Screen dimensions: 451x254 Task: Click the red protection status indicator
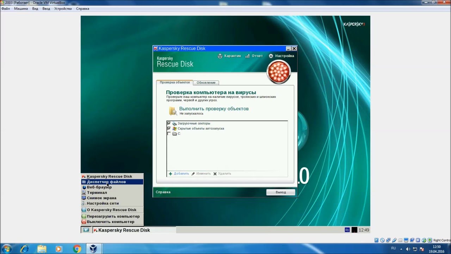pyautogui.click(x=279, y=72)
